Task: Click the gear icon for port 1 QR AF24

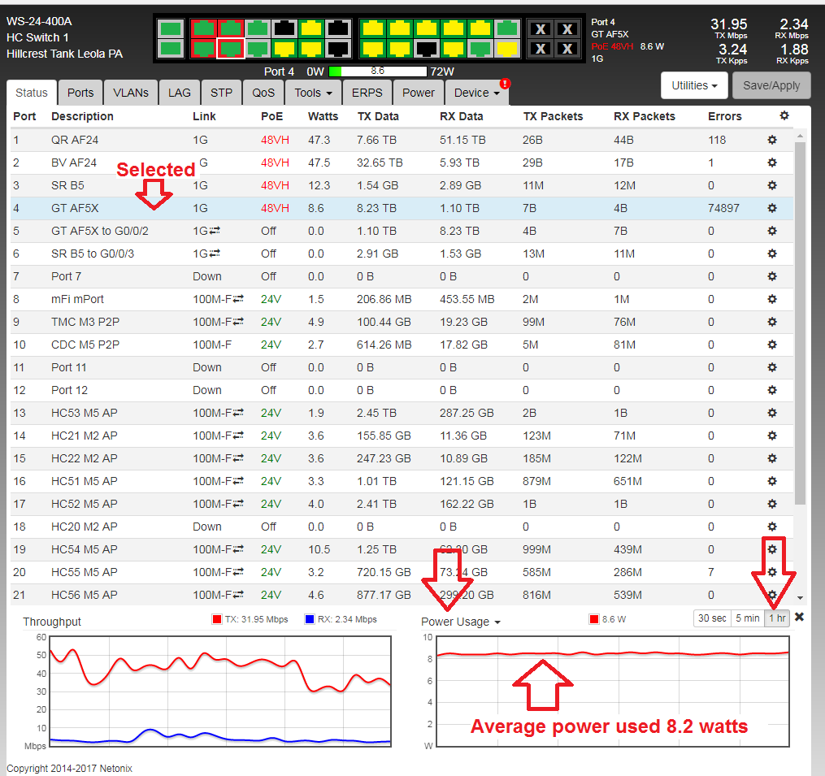Action: click(x=772, y=140)
